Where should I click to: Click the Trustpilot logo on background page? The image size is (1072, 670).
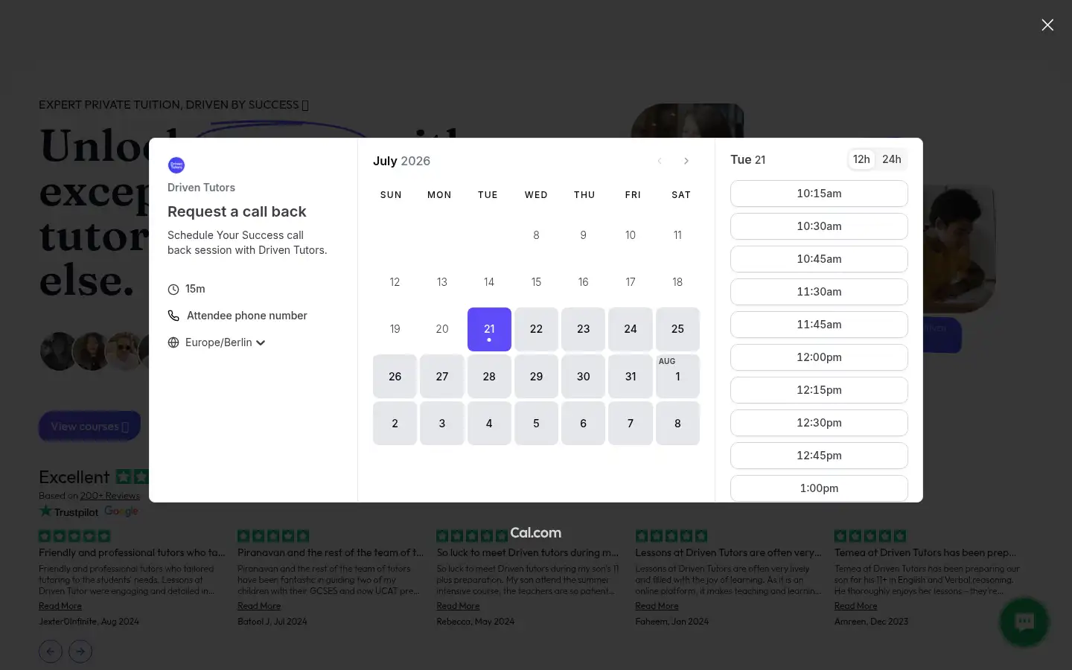coord(68,511)
